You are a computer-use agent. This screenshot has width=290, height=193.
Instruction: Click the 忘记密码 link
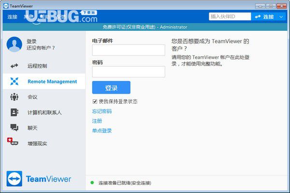(x=101, y=111)
